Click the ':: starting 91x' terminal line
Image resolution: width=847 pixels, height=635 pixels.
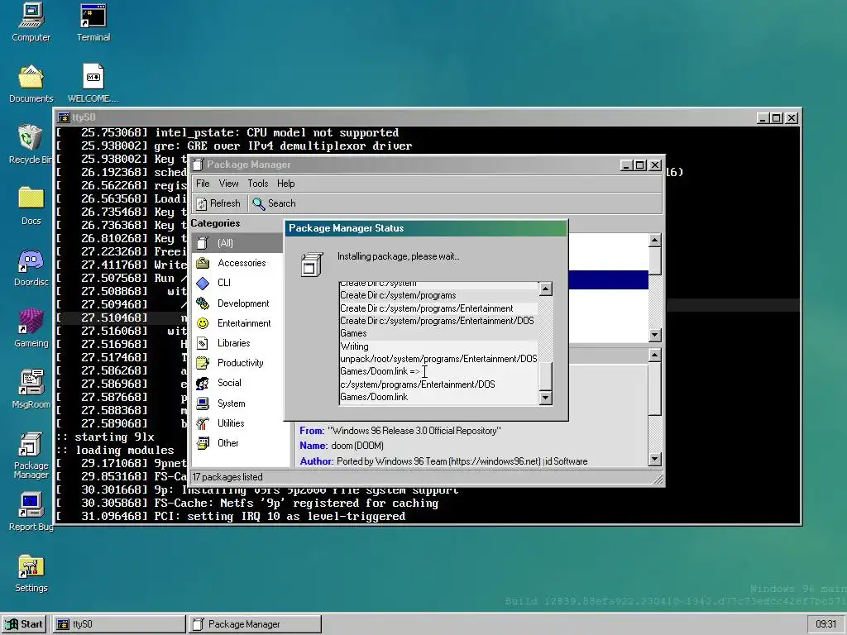pyautogui.click(x=105, y=437)
